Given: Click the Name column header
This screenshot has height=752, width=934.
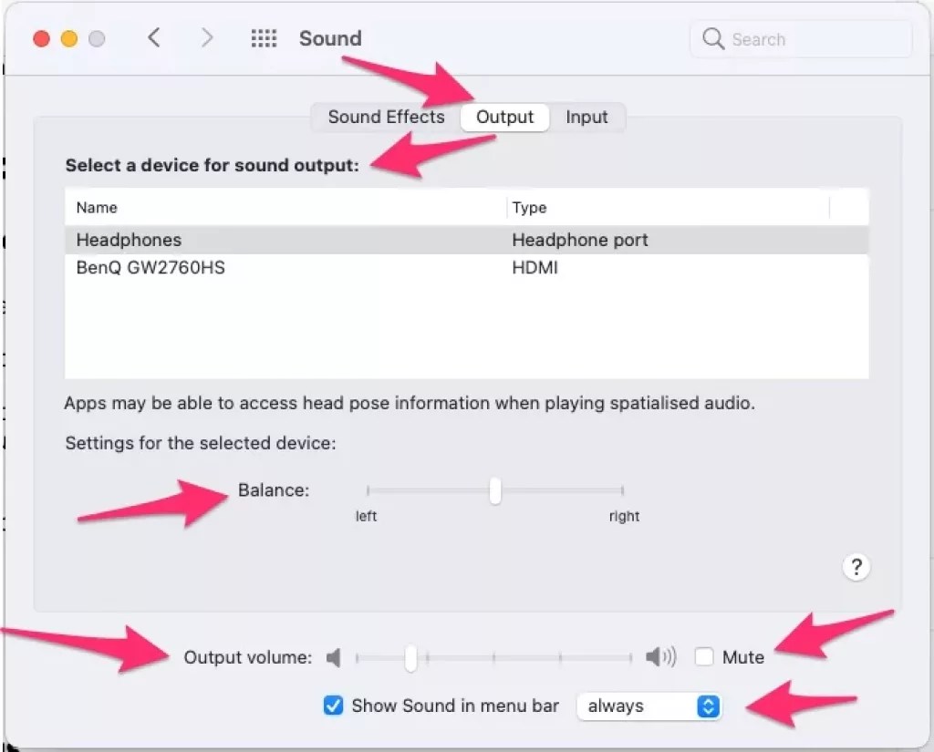Looking at the screenshot, I should tap(97, 207).
